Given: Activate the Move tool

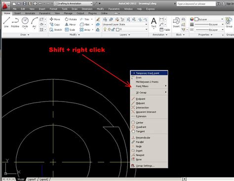Looking at the screenshot, I should [x=55, y=19].
